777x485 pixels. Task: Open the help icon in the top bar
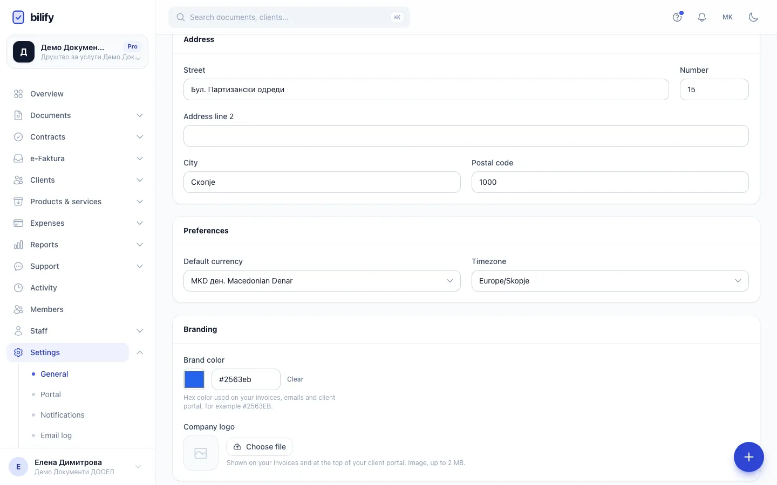tap(677, 17)
